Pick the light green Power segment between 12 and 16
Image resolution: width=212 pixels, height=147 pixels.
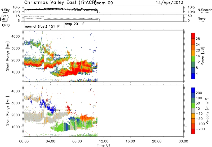[193, 59]
